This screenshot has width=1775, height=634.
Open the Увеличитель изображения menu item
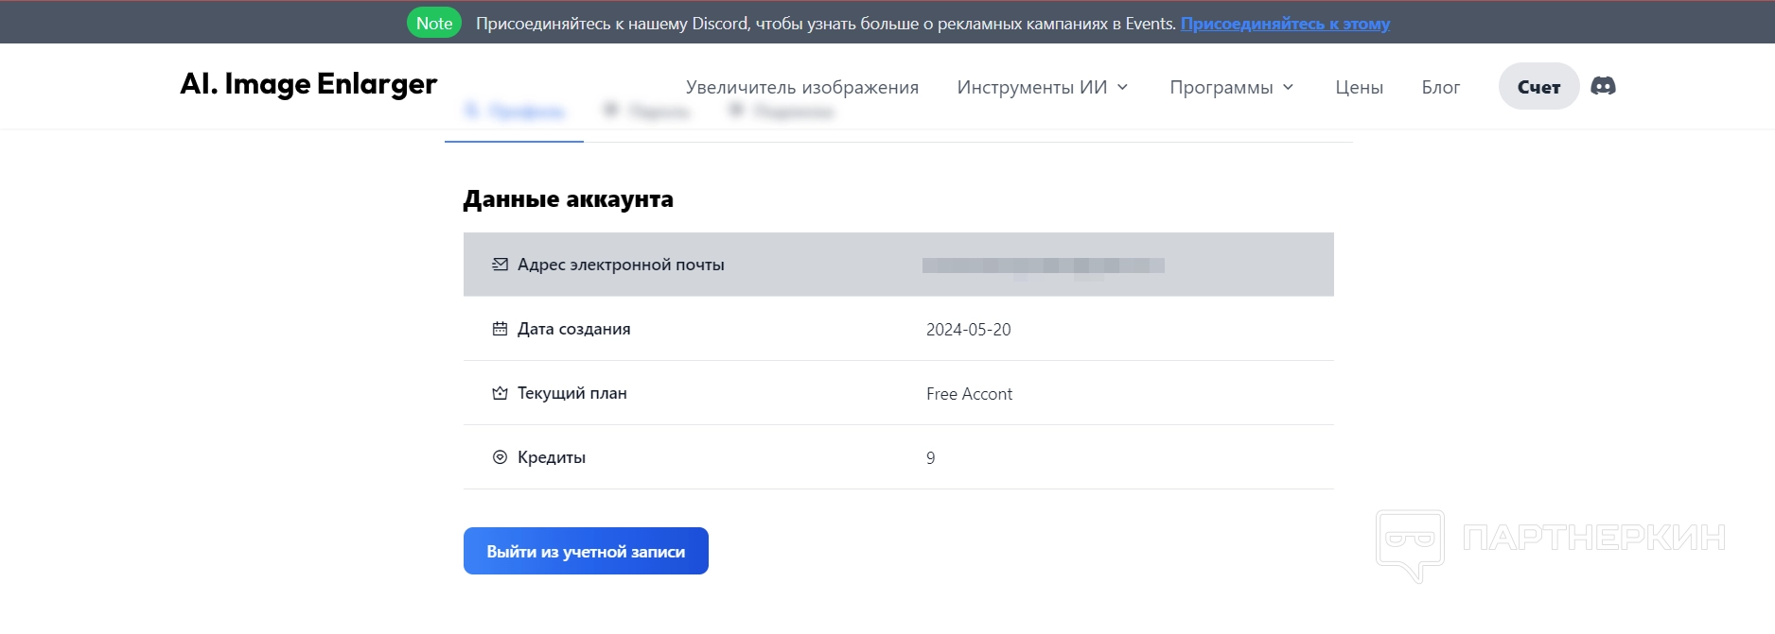[802, 87]
